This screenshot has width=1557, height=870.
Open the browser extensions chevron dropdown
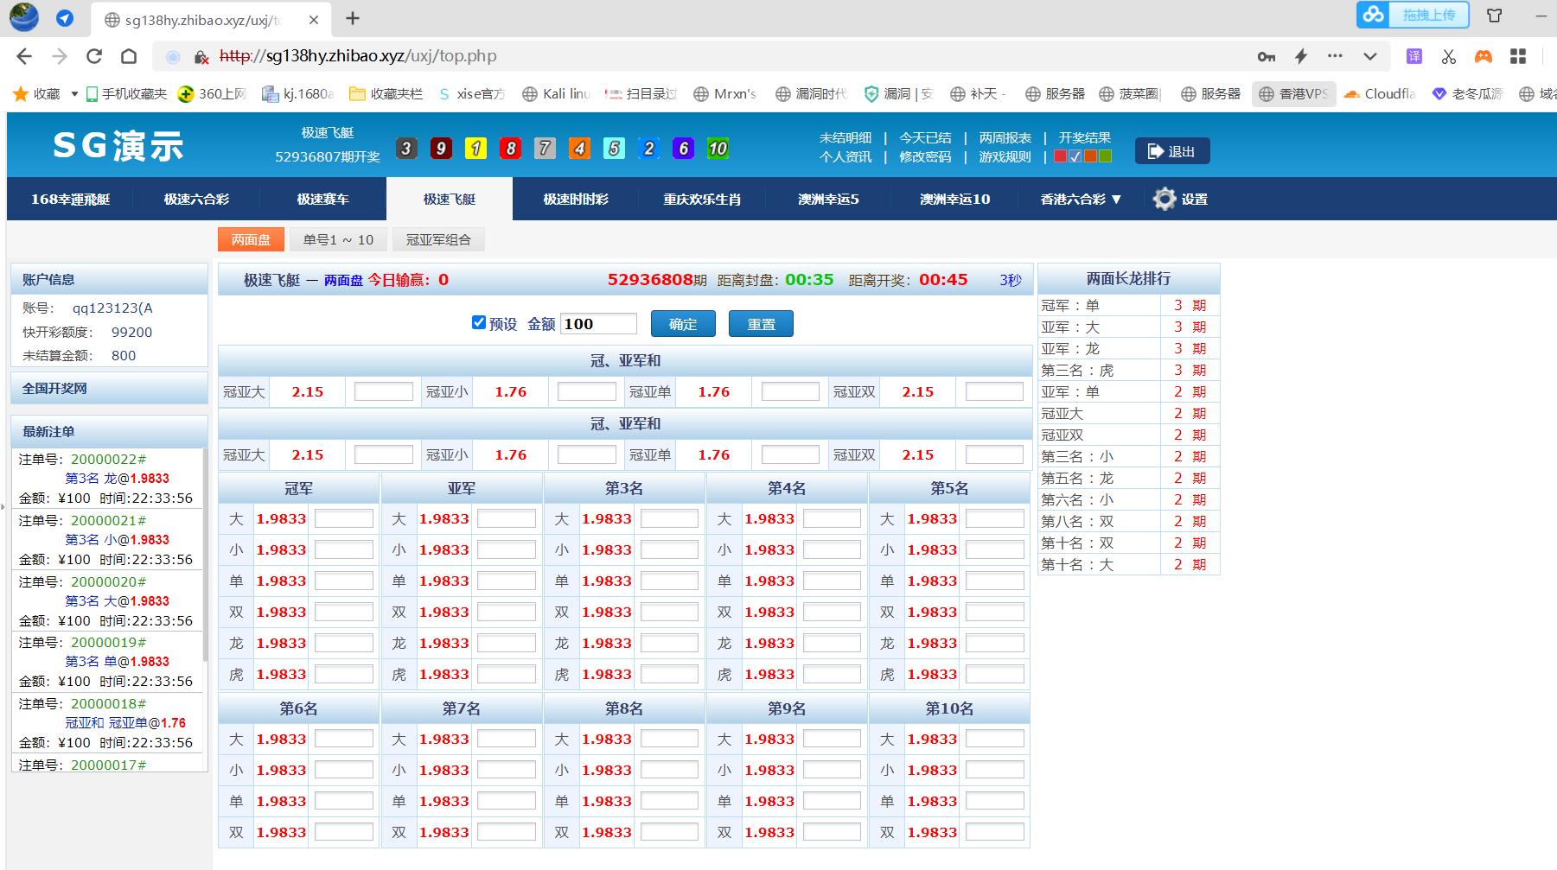pos(1369,55)
